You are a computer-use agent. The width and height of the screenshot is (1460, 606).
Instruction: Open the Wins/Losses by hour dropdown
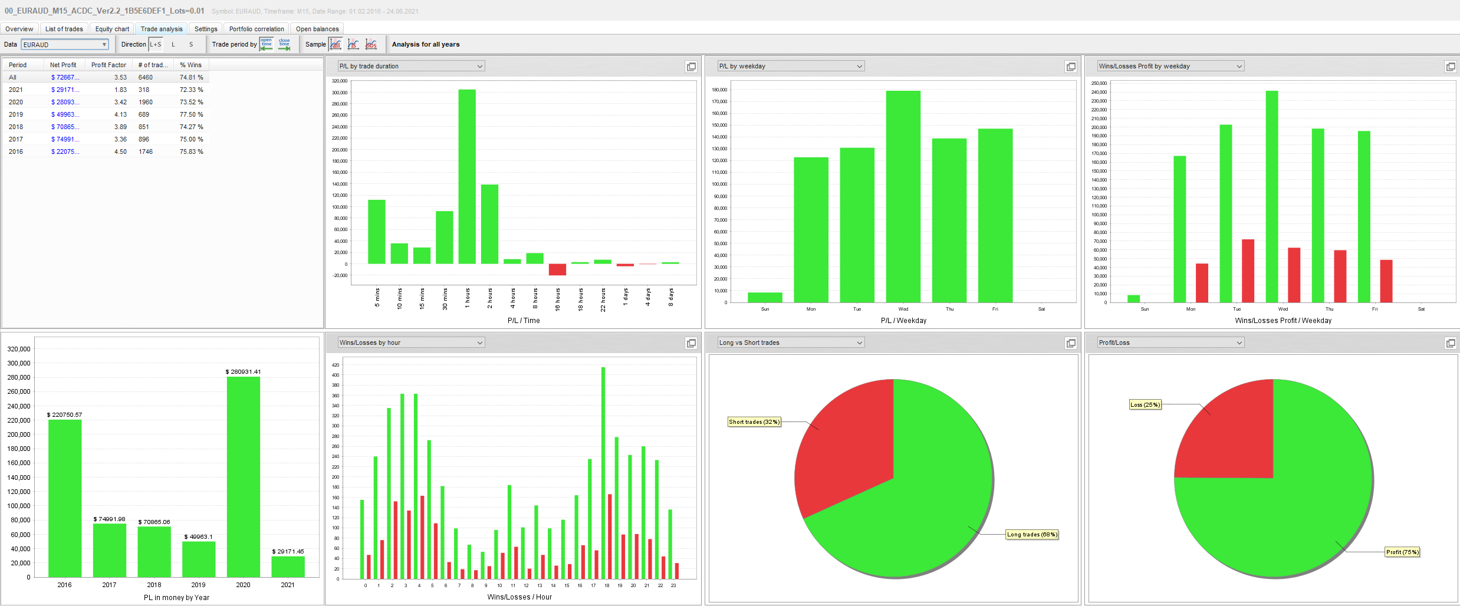[x=411, y=342]
